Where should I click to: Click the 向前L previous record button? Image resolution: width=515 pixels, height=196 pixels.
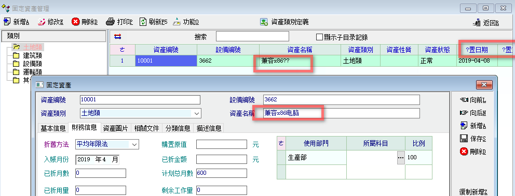click(x=473, y=100)
